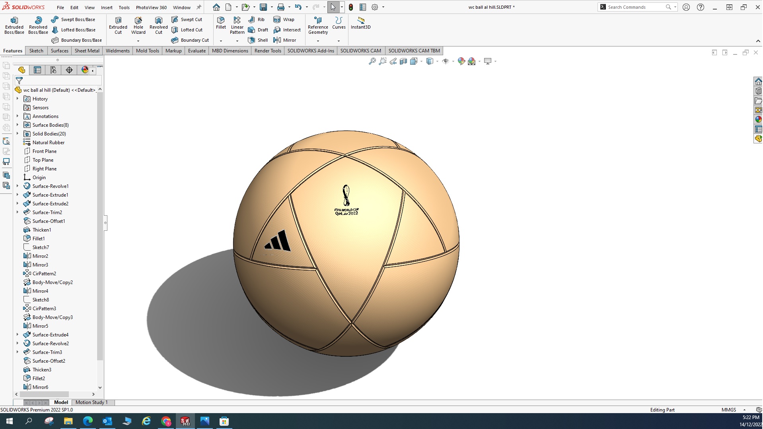Select the Revolved Cut tool

[x=159, y=25]
